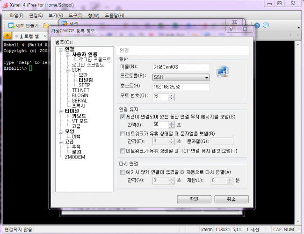304x234 pixels.
Task: Open the 도움말(H) menu
Action: tap(115, 15)
